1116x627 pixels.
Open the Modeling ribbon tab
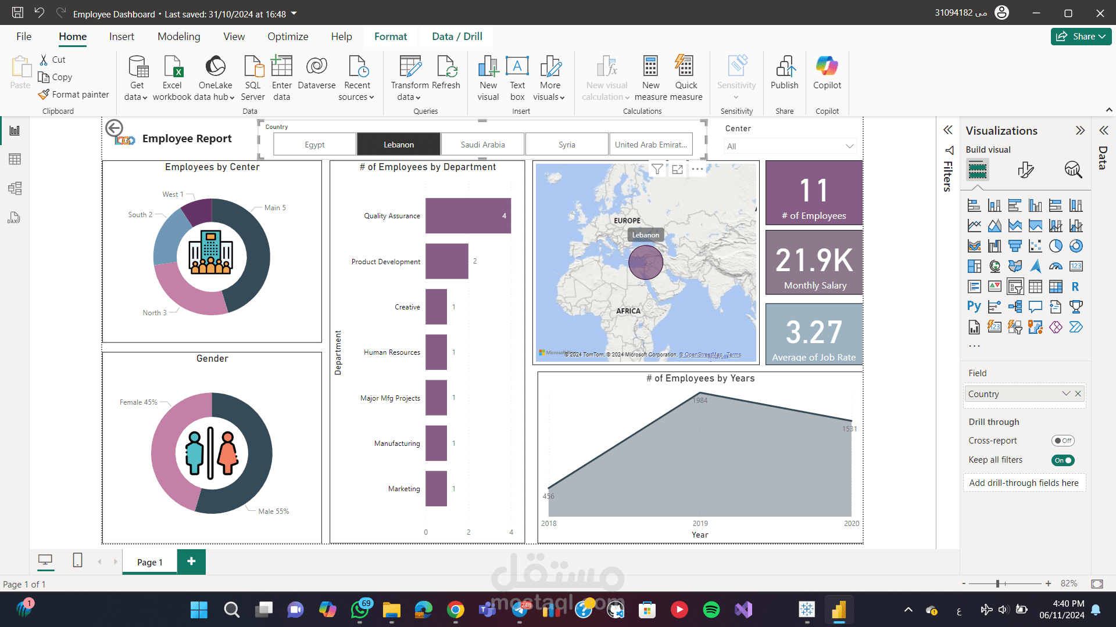[178, 37]
